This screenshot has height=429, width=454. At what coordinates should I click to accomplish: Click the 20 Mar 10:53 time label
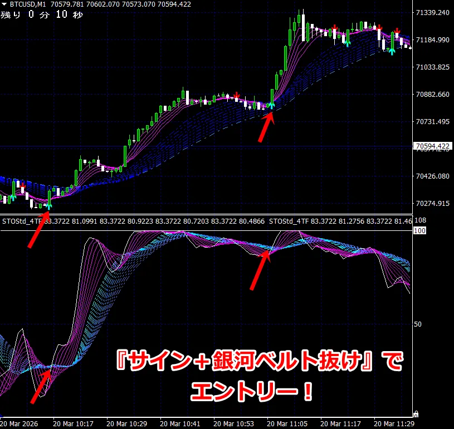click(x=233, y=424)
